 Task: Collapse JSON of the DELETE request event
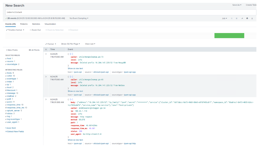pos(71,99)
